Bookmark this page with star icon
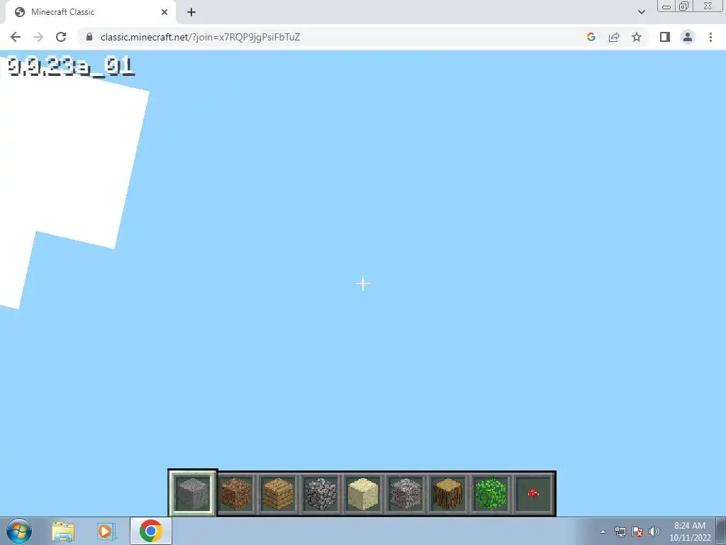The width and height of the screenshot is (726, 545). click(637, 37)
